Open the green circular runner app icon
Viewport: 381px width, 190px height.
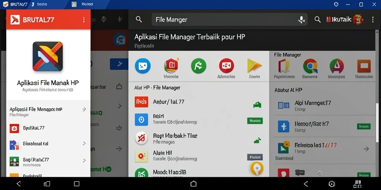(199, 66)
